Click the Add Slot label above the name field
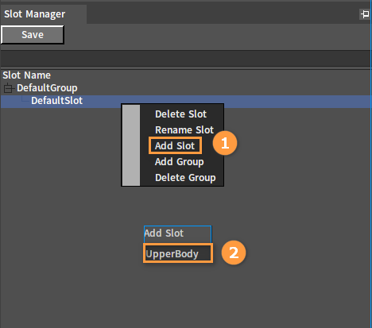The height and width of the screenshot is (328, 372). tap(164, 233)
